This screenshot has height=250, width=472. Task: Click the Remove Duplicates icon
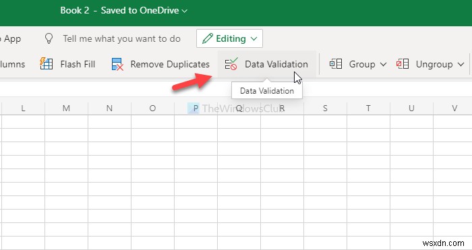117,64
